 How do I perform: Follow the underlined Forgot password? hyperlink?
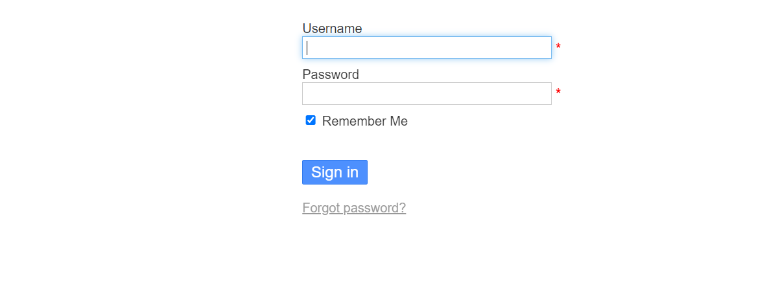[354, 208]
